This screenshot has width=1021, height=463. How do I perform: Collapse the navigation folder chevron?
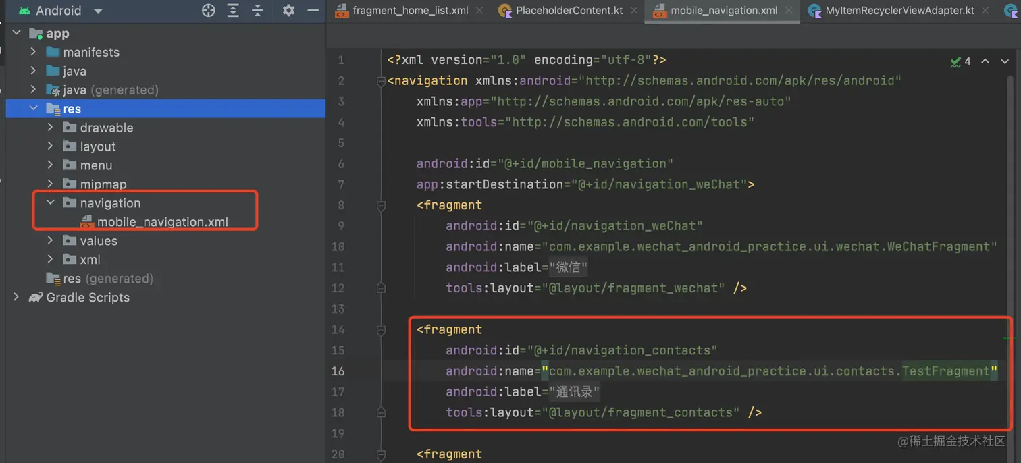point(51,202)
